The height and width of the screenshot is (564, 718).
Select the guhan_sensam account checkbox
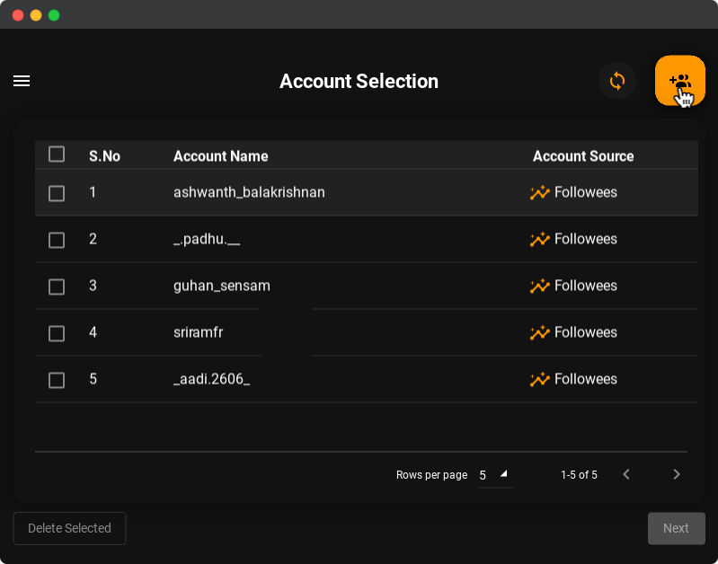click(57, 286)
